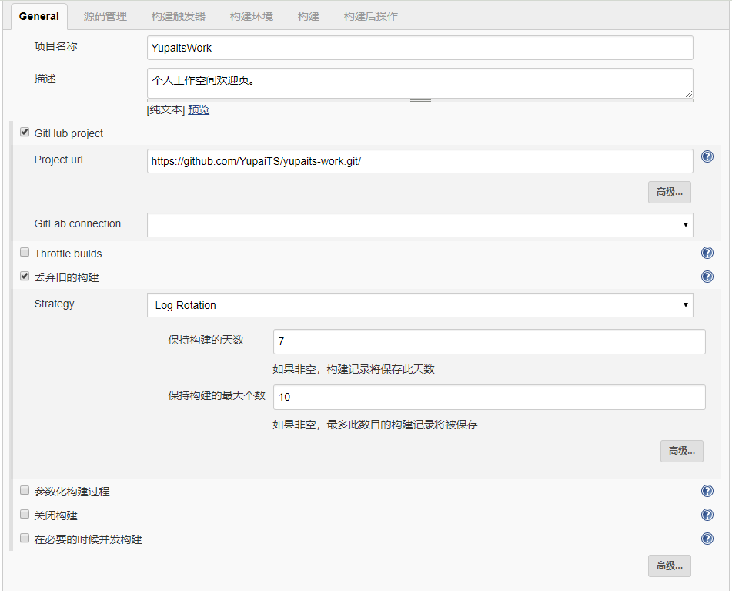
Task: Show help for Throttle builds option
Action: click(x=707, y=253)
